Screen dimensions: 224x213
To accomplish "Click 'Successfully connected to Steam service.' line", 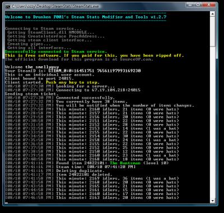I will (56, 52).
